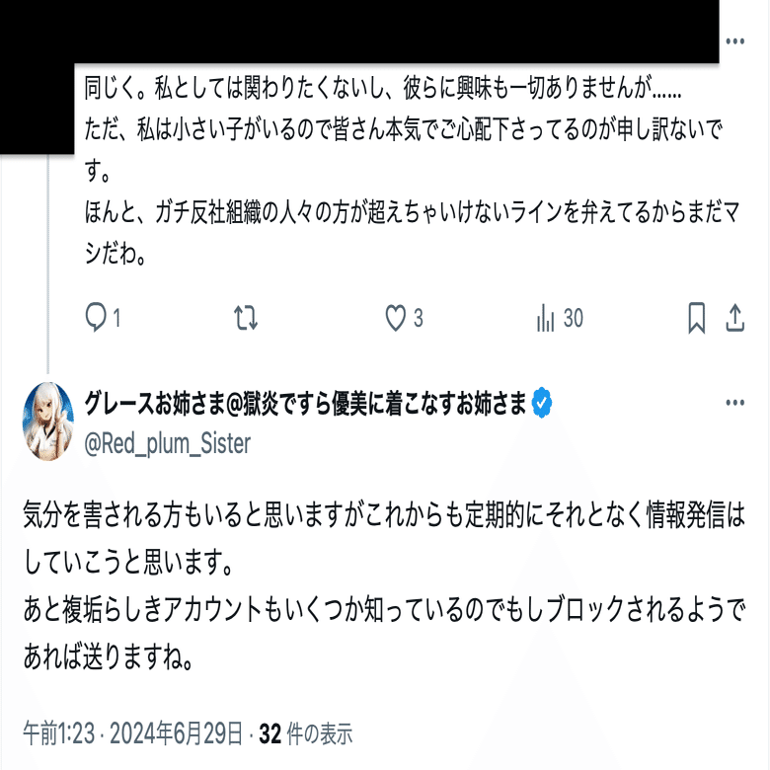Open profile via name グレースお姉さま@獄炎ですら優美に着こなすお姉さま

tap(305, 403)
